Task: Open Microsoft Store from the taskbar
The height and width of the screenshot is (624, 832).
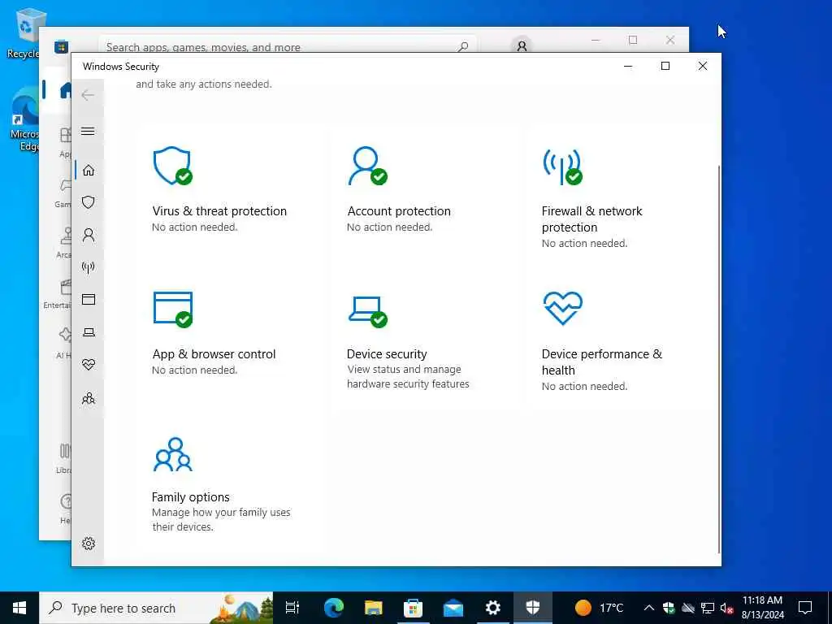Action: click(413, 608)
